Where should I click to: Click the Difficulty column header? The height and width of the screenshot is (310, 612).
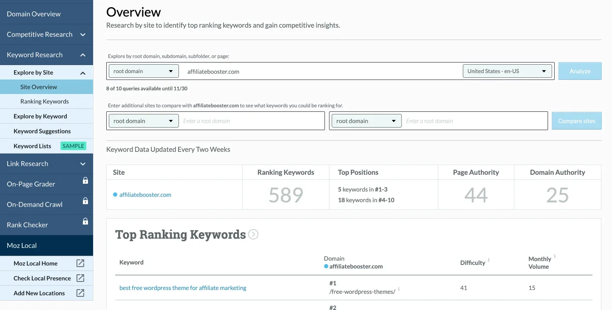point(473,263)
